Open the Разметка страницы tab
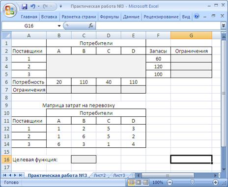 coord(79,17)
